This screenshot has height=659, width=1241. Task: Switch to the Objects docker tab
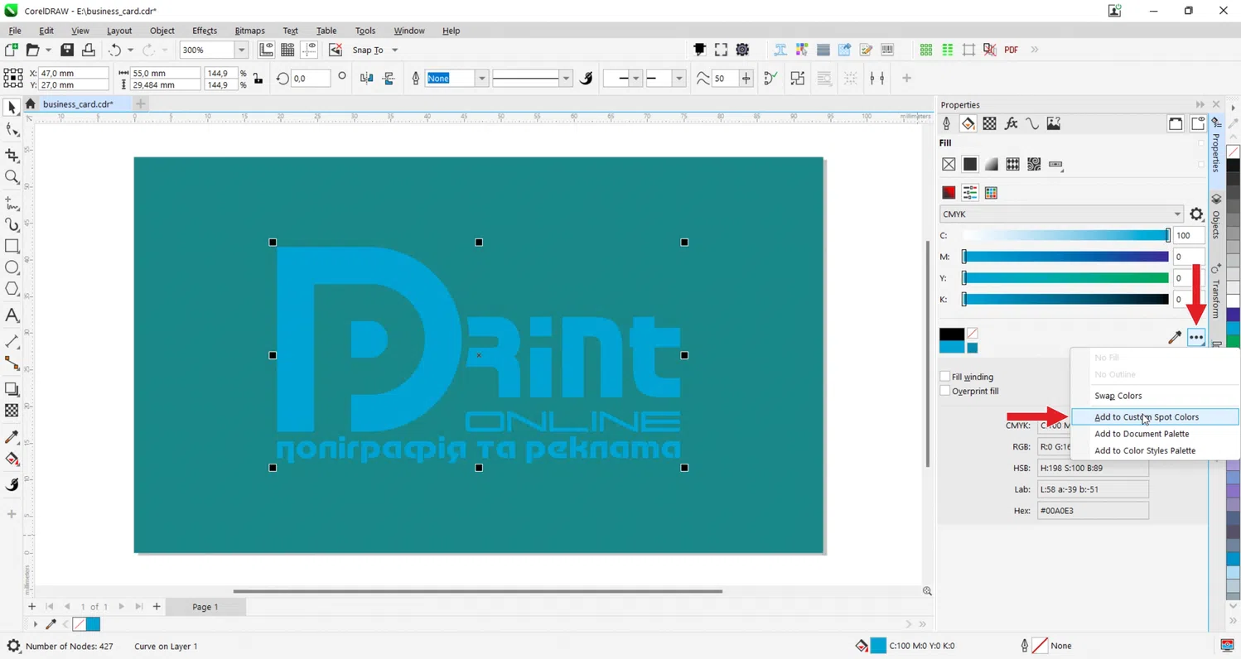click(1216, 217)
